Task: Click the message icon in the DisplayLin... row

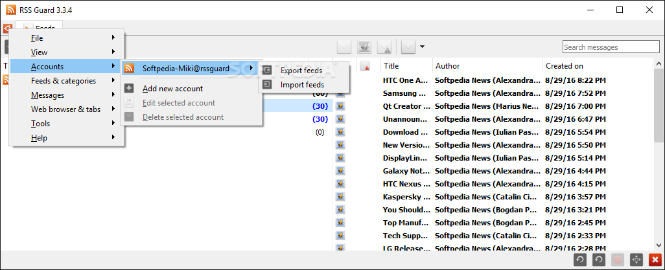Action: [340, 158]
